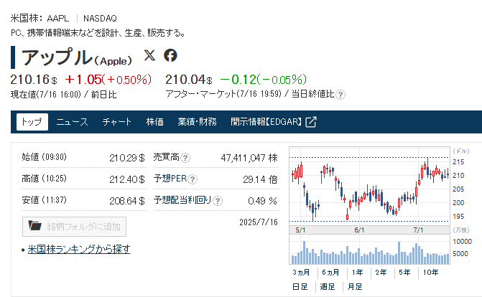Set chart range to 6ヵ月
This screenshot has height=297, width=482.
coord(330,273)
